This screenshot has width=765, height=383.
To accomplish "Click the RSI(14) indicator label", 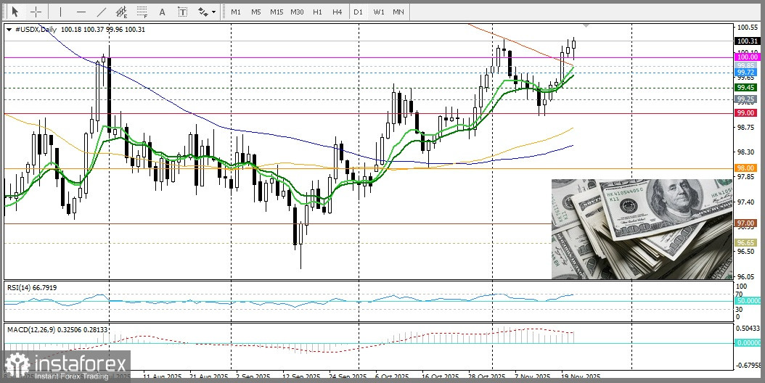I will [x=32, y=287].
